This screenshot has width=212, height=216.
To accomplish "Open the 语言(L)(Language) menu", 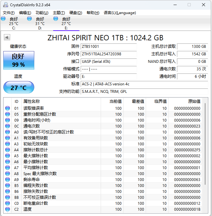I will (120, 13).
